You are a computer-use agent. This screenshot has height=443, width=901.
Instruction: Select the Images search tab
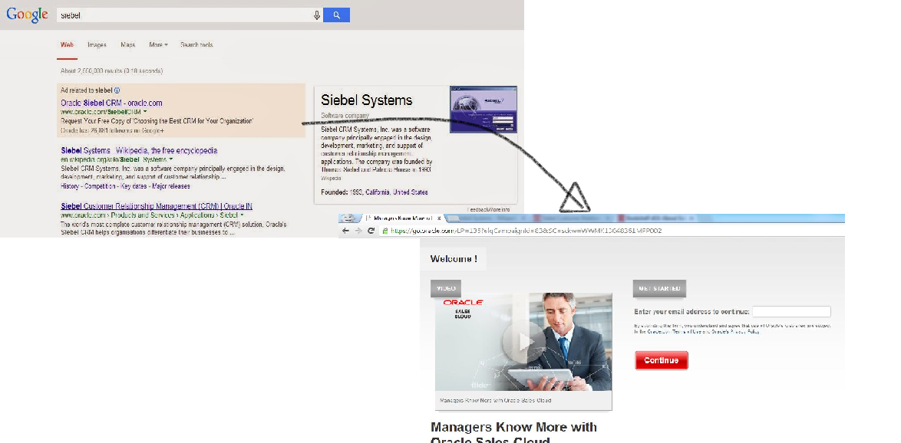coord(97,44)
